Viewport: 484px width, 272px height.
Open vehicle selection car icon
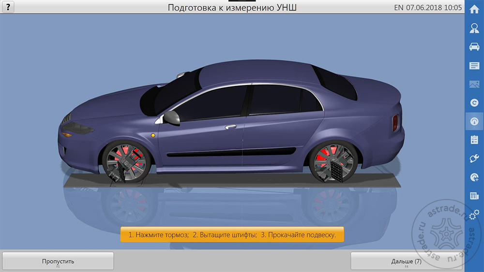[x=474, y=46]
